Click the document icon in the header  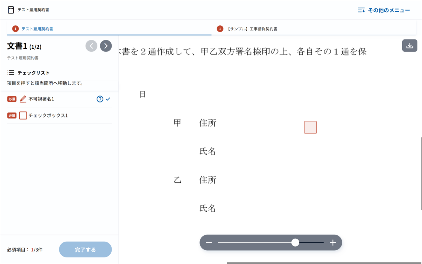coord(11,10)
